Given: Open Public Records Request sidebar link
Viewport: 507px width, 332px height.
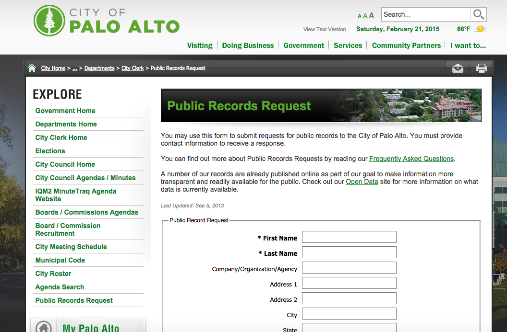Looking at the screenshot, I should 74,300.
